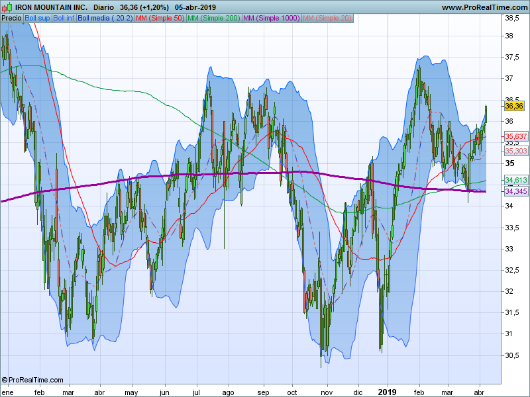Select the Boll media (20 2) legend
Viewport: 530px width, 397px height.
coord(105,19)
